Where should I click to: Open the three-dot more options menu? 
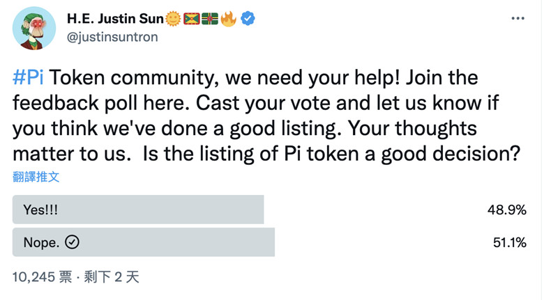(517, 18)
